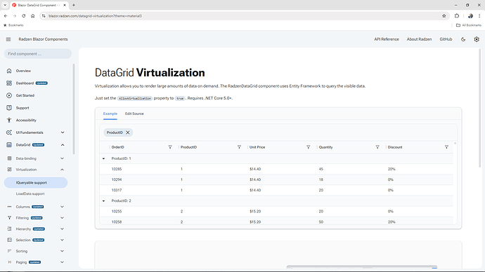The height and width of the screenshot is (272, 485).
Task: Expand Paging submenu
Action: 62,262
